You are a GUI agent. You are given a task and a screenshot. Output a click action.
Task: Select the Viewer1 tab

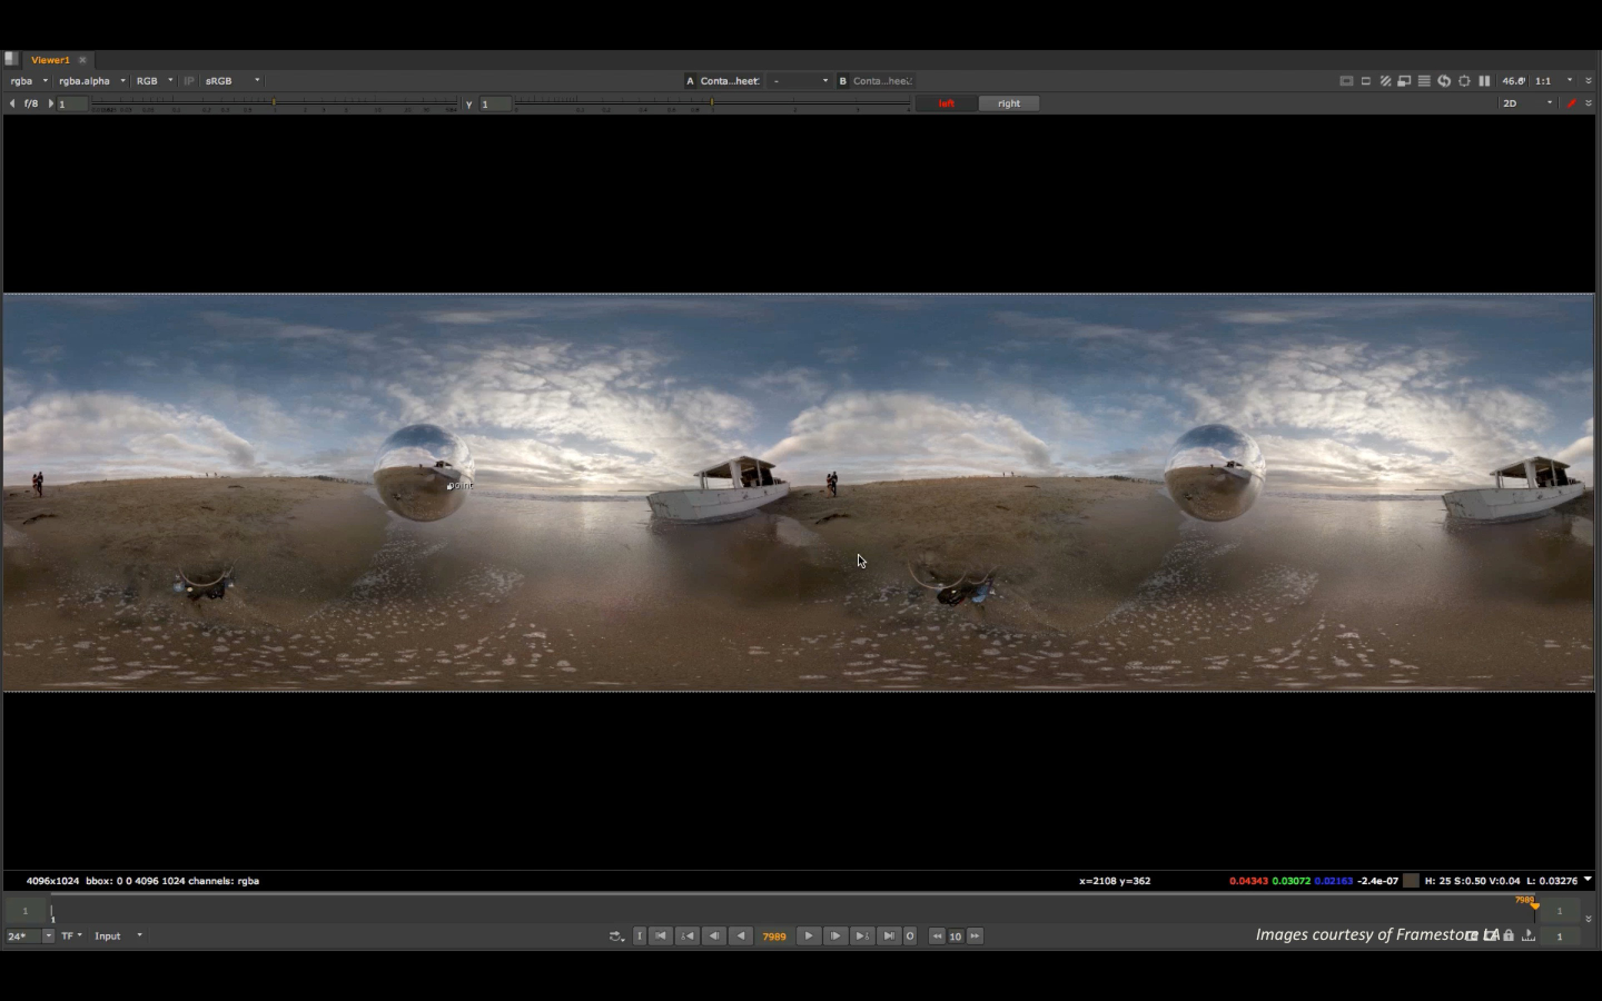[50, 60]
